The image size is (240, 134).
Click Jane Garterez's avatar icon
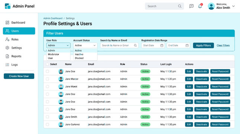pyautogui.click(x=61, y=124)
